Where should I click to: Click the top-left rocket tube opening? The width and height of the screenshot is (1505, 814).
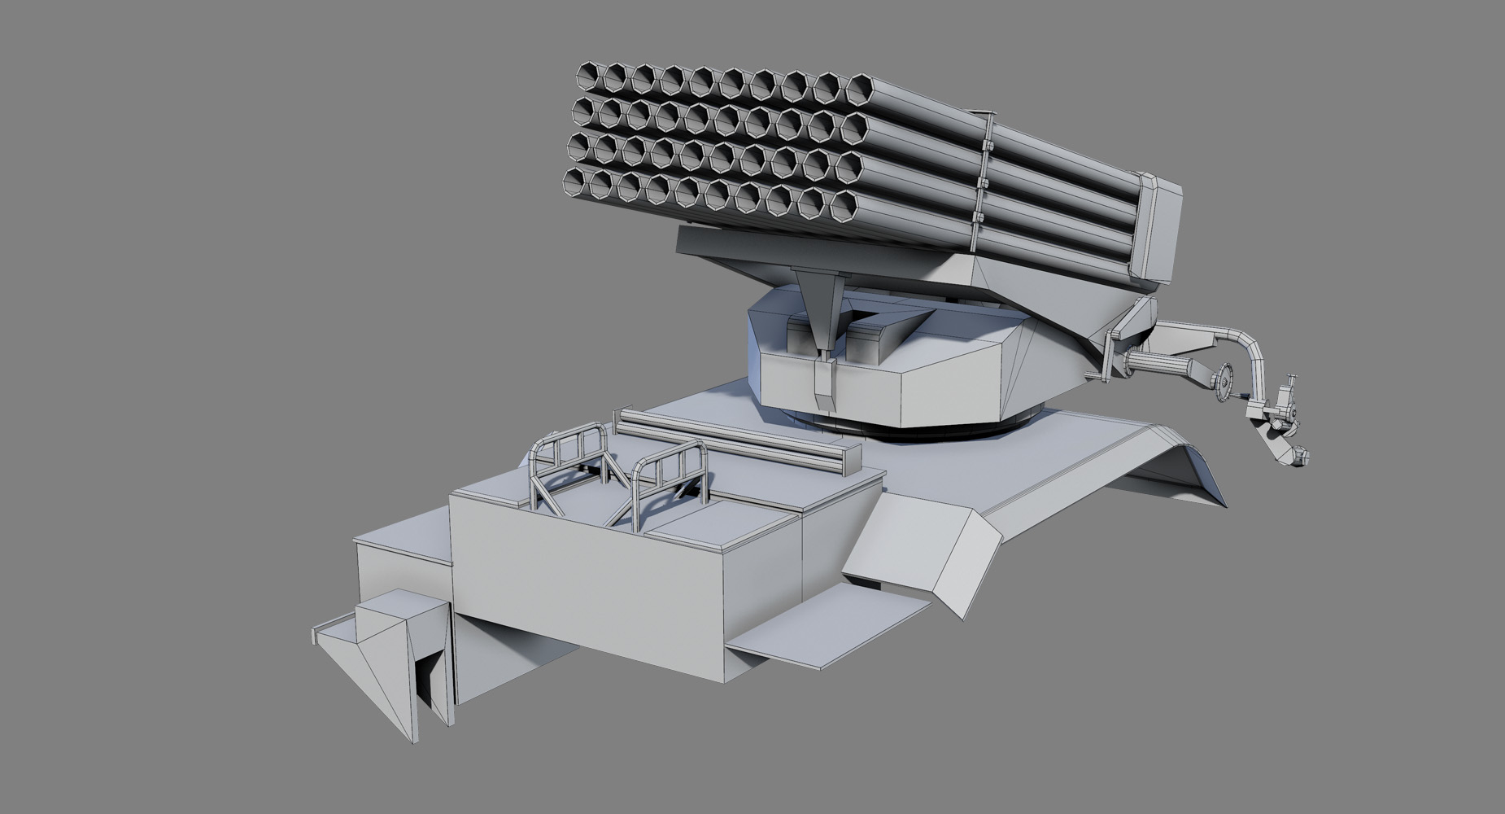click(x=587, y=75)
